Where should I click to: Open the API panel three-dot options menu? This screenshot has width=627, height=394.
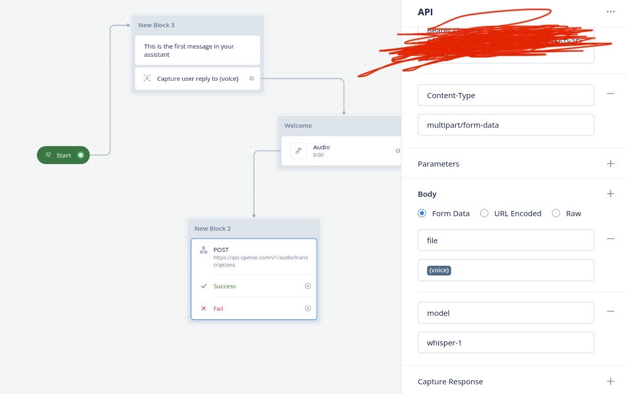click(611, 12)
